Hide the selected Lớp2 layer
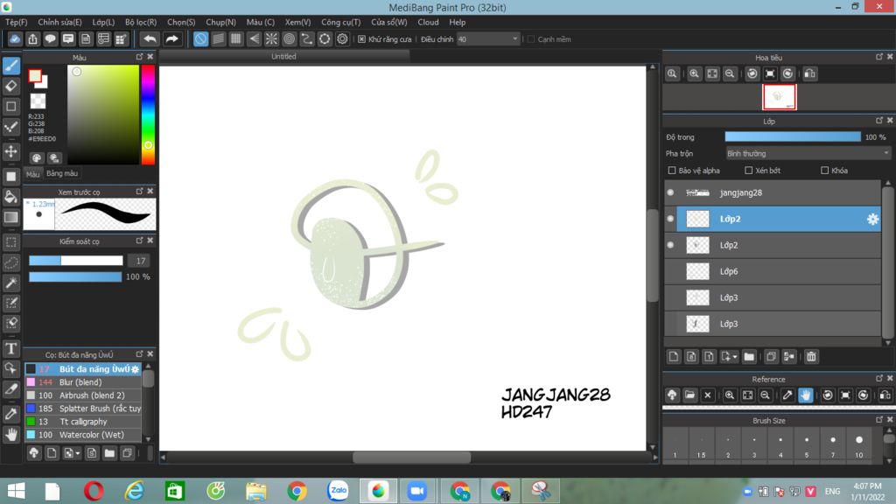 (670, 219)
